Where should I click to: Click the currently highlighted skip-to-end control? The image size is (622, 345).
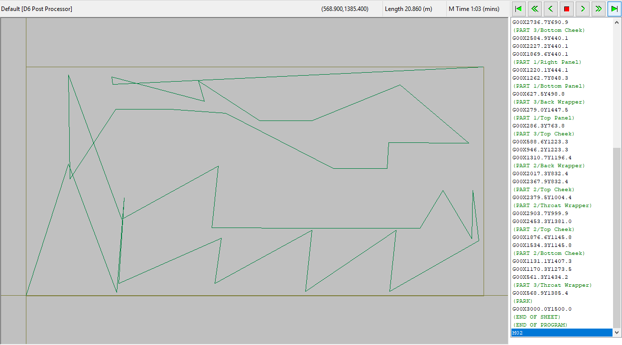click(x=614, y=8)
